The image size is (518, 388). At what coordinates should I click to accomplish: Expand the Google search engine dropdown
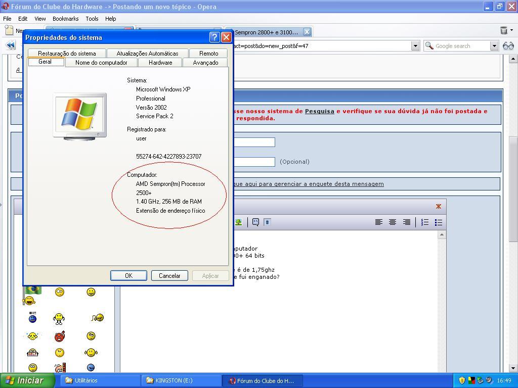tap(494, 46)
